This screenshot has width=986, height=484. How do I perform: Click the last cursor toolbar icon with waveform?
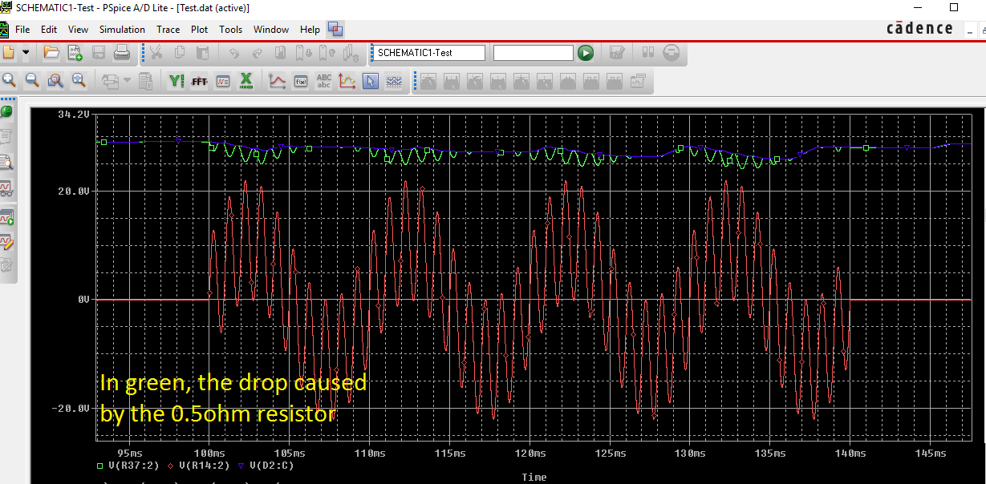click(x=639, y=81)
